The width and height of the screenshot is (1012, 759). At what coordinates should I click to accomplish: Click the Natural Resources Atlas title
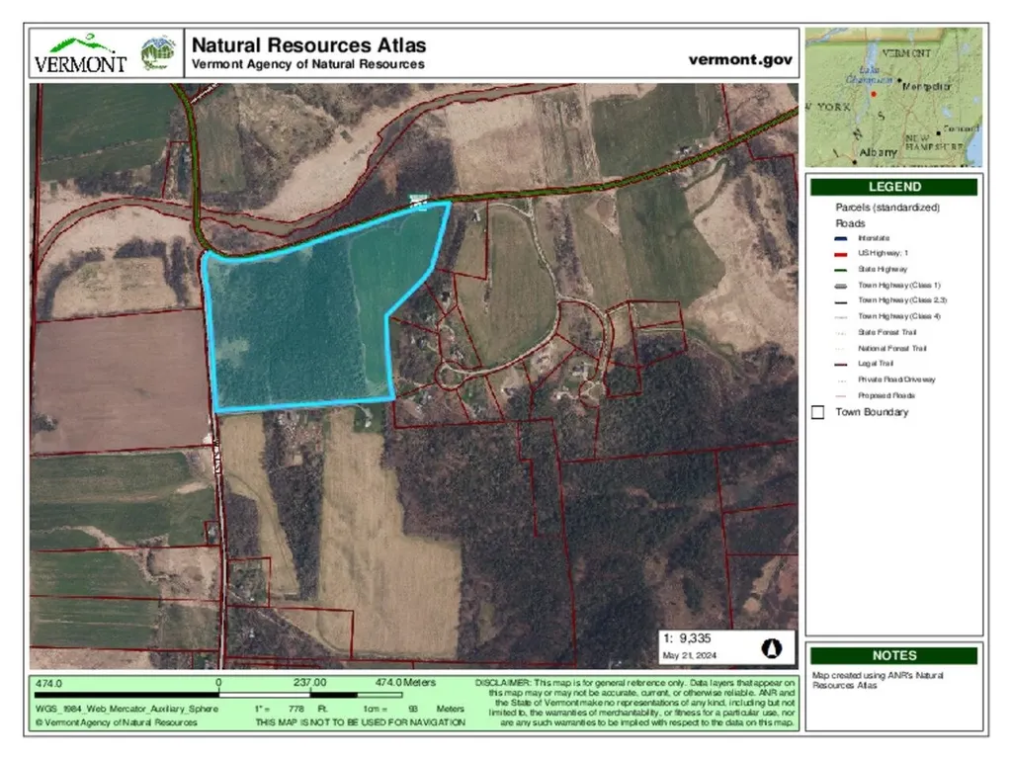308,45
